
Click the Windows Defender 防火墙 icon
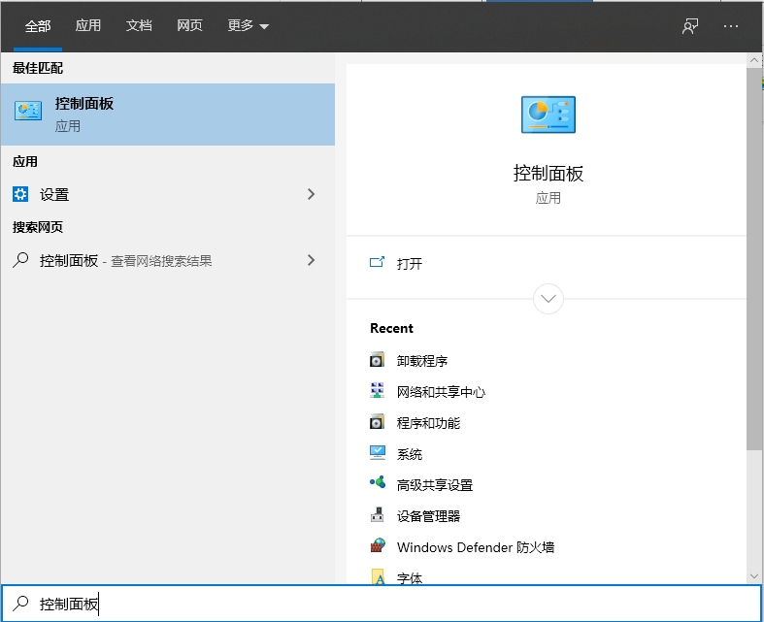click(x=378, y=547)
